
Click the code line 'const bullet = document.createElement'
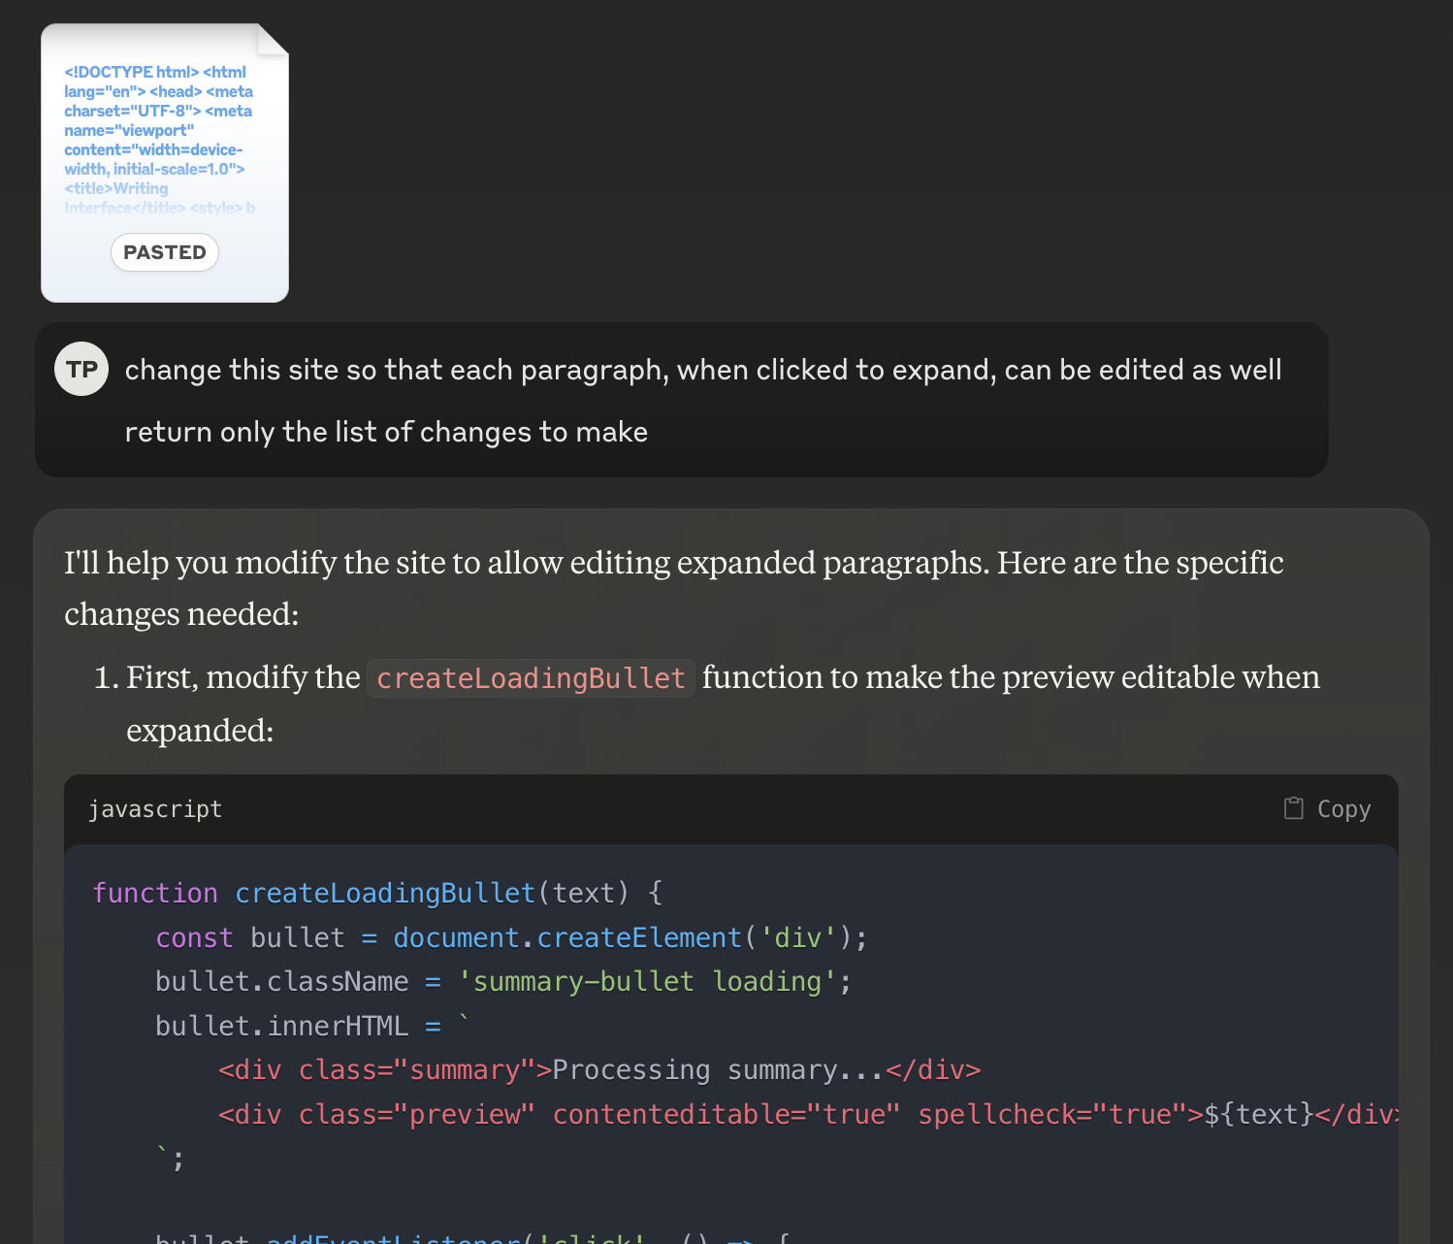(511, 937)
